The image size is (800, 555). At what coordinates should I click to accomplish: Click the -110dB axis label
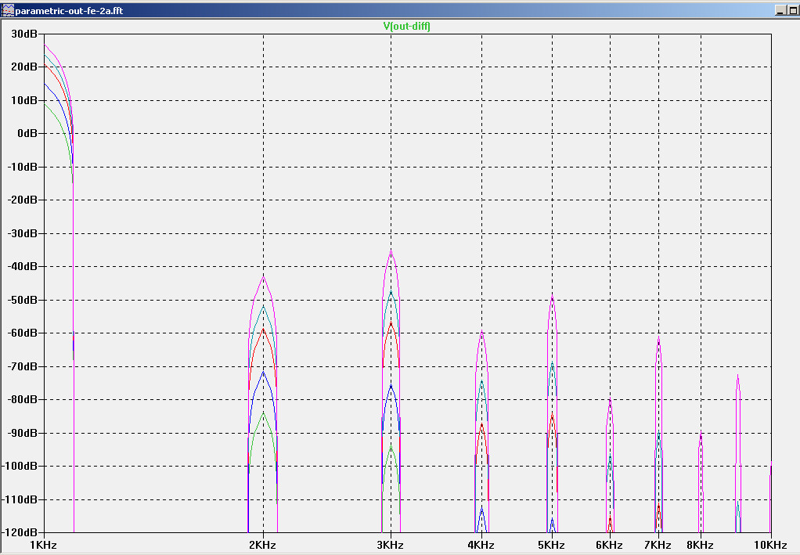pos(20,499)
